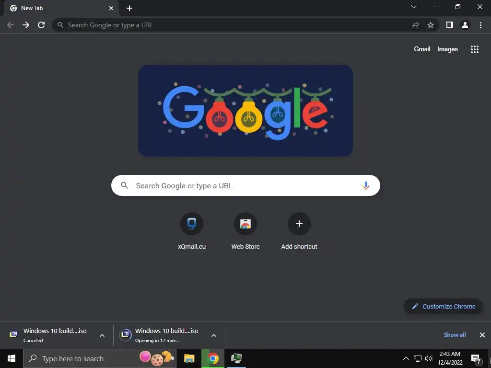Open Google Images link
The image size is (491, 368).
coord(447,49)
